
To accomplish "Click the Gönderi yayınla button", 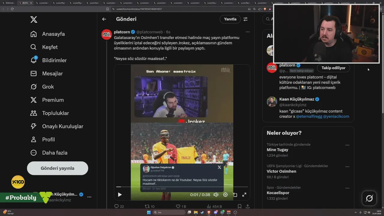I will coord(58,168).
